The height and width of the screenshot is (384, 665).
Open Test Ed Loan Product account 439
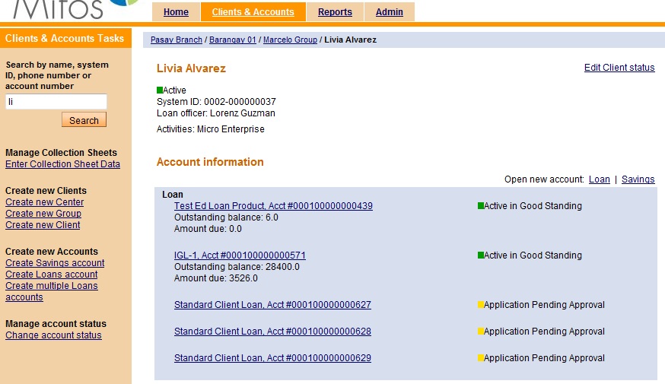(x=273, y=206)
